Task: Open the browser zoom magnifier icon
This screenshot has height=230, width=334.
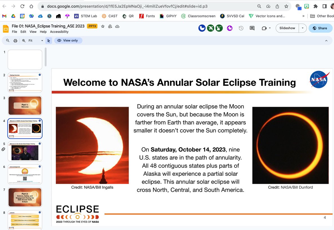Action: 259,6
